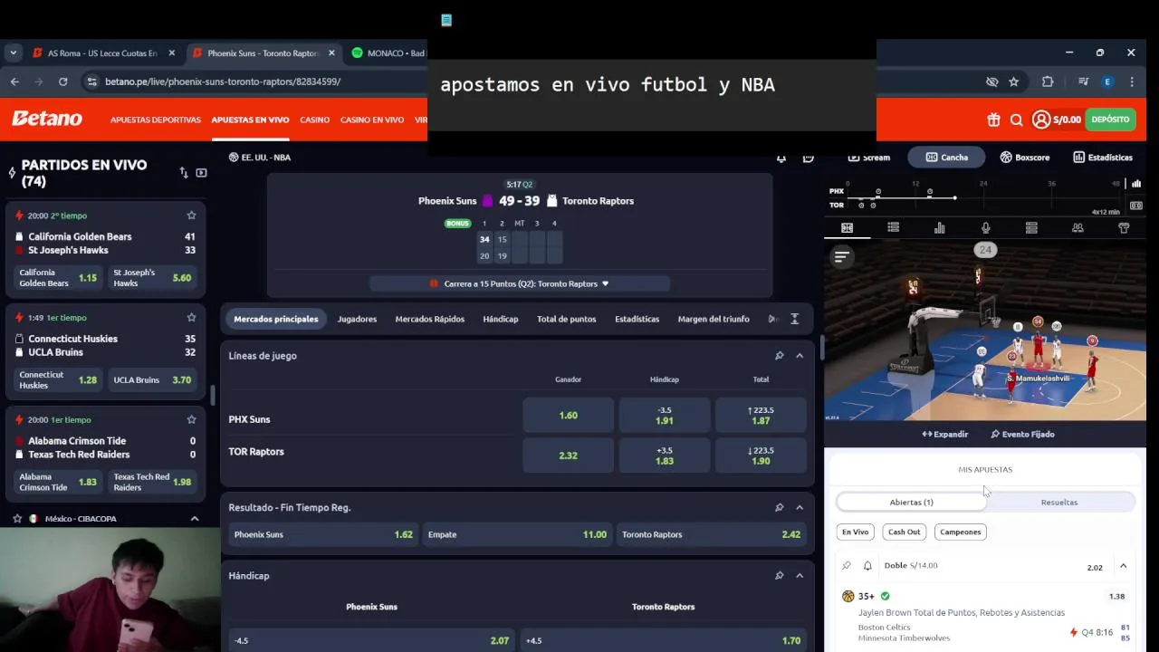
Task: Open the round tracker menu button on court
Action: pyautogui.click(x=841, y=257)
